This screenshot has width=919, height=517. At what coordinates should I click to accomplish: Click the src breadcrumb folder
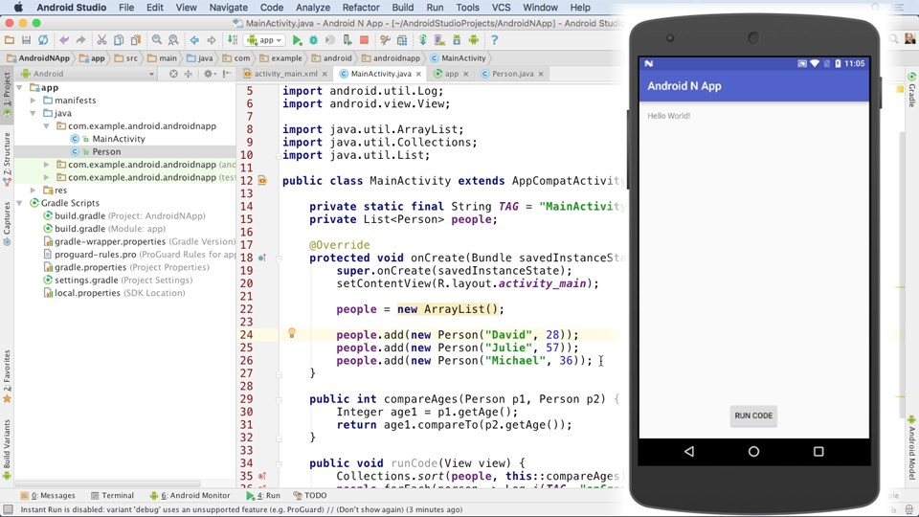126,58
